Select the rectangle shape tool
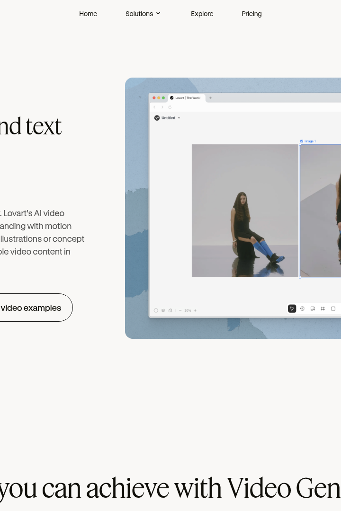The width and height of the screenshot is (341, 511). click(x=333, y=308)
